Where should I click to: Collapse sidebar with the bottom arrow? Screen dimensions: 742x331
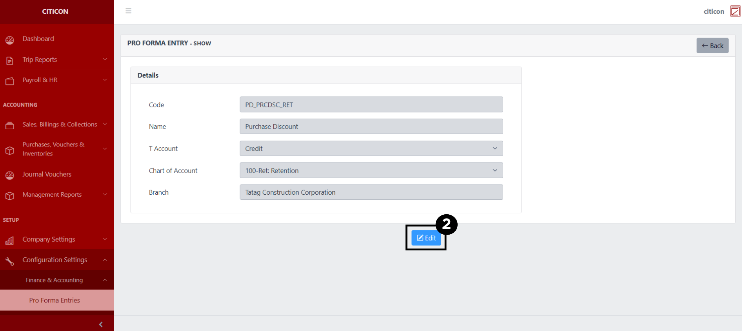pyautogui.click(x=101, y=324)
